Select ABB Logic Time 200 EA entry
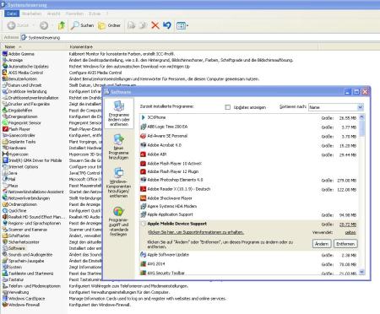 (249, 127)
